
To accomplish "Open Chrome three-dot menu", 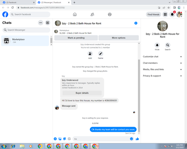I will [184, 7].
